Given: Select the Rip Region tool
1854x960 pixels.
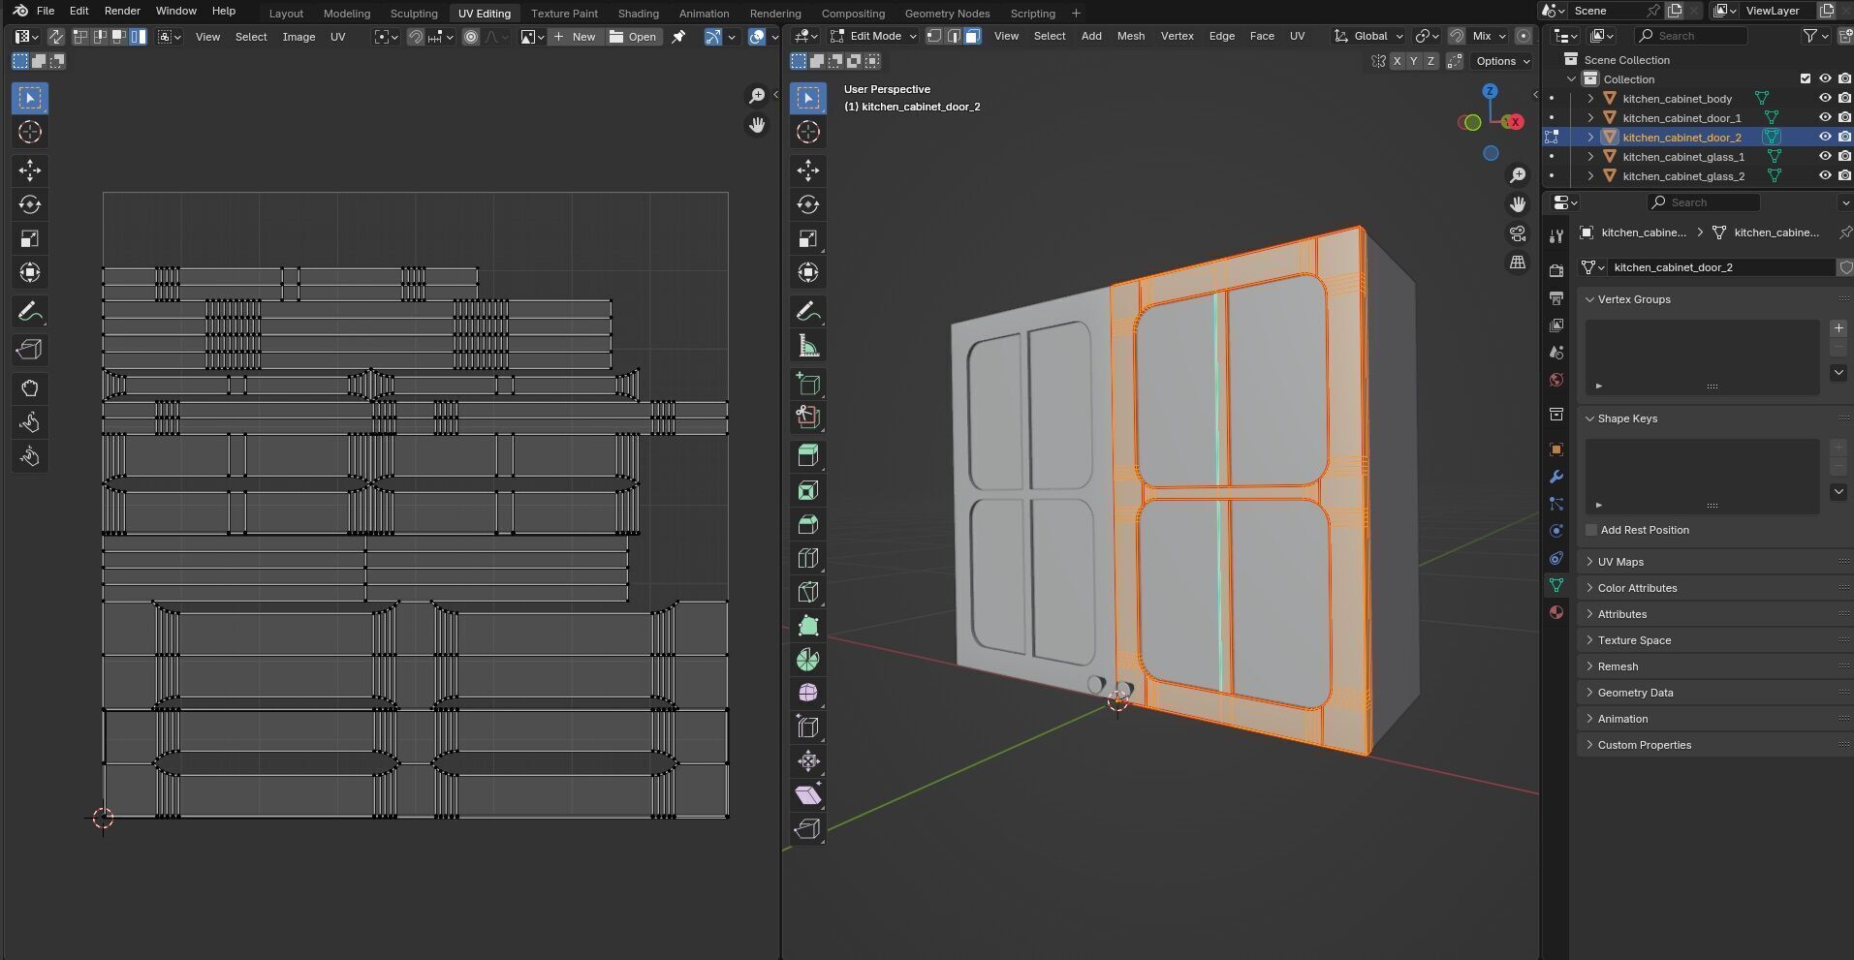Looking at the screenshot, I should click(808, 829).
